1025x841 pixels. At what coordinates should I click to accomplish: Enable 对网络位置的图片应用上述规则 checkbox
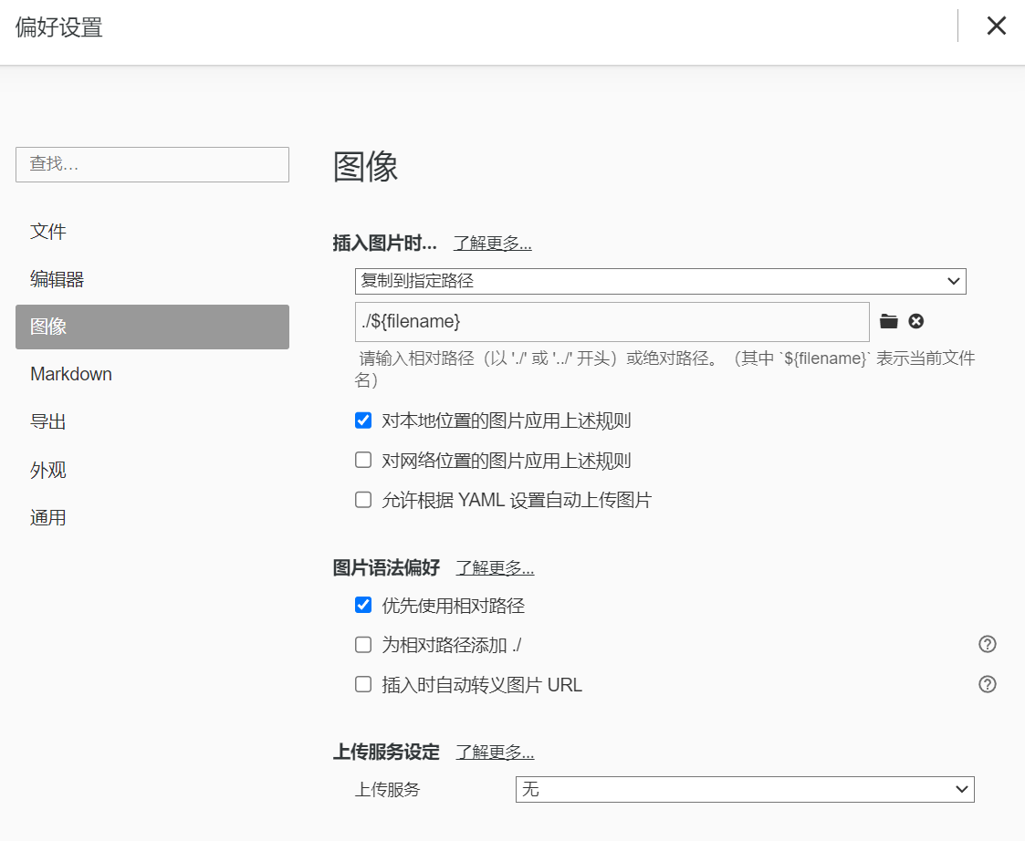[363, 460]
